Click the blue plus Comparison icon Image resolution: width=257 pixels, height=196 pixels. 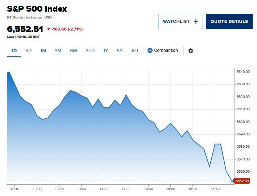click(x=150, y=50)
